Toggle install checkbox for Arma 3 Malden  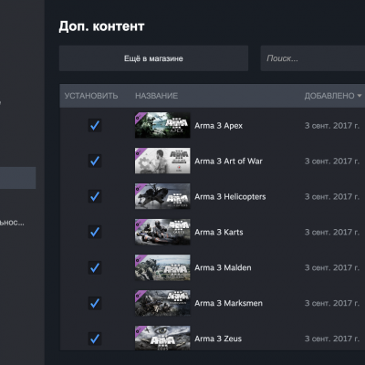point(95,267)
